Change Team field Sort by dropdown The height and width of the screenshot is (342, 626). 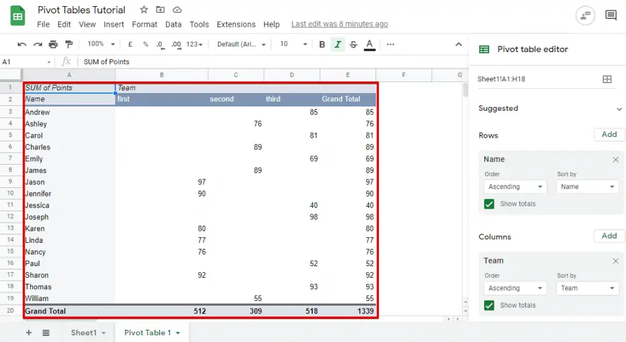(587, 288)
